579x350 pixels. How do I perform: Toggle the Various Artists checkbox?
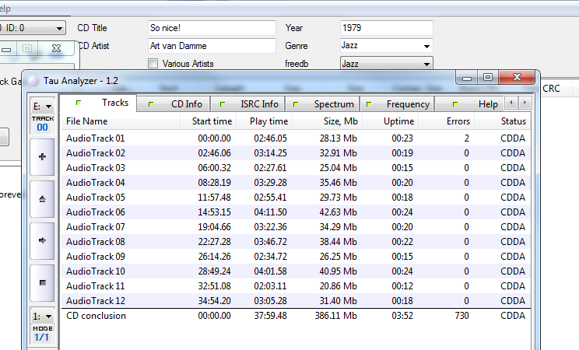click(153, 64)
